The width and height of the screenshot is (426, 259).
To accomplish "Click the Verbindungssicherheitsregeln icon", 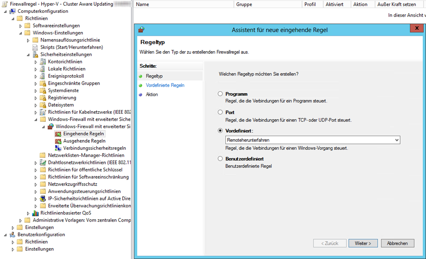I will [58, 148].
